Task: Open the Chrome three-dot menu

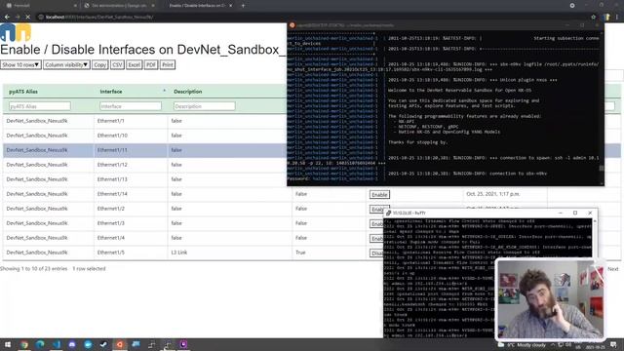Action: 617,18
